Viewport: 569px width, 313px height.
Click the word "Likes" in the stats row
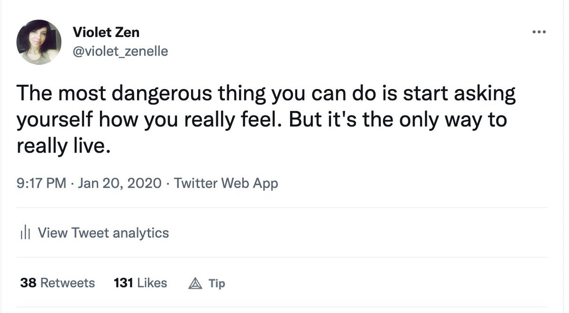[x=152, y=283]
